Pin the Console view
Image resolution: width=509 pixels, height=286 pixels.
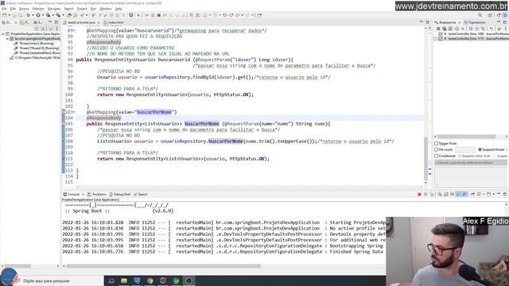pyautogui.click(x=472, y=194)
